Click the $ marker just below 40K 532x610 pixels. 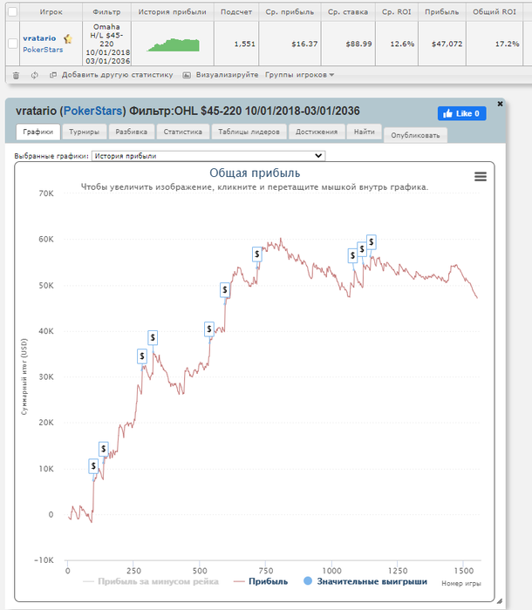[x=153, y=338]
